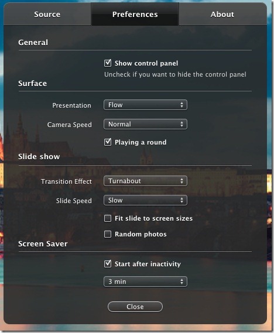This screenshot has width=274, height=333.
Task: Click the Turnabout dropdown stepper arrows
Action: 182,181
